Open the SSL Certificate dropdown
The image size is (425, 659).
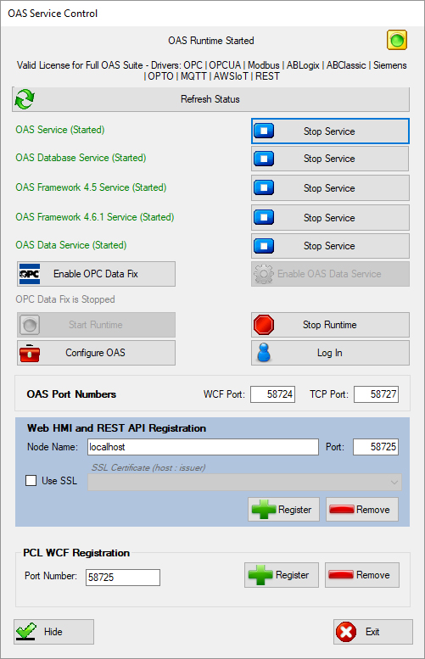point(244,482)
